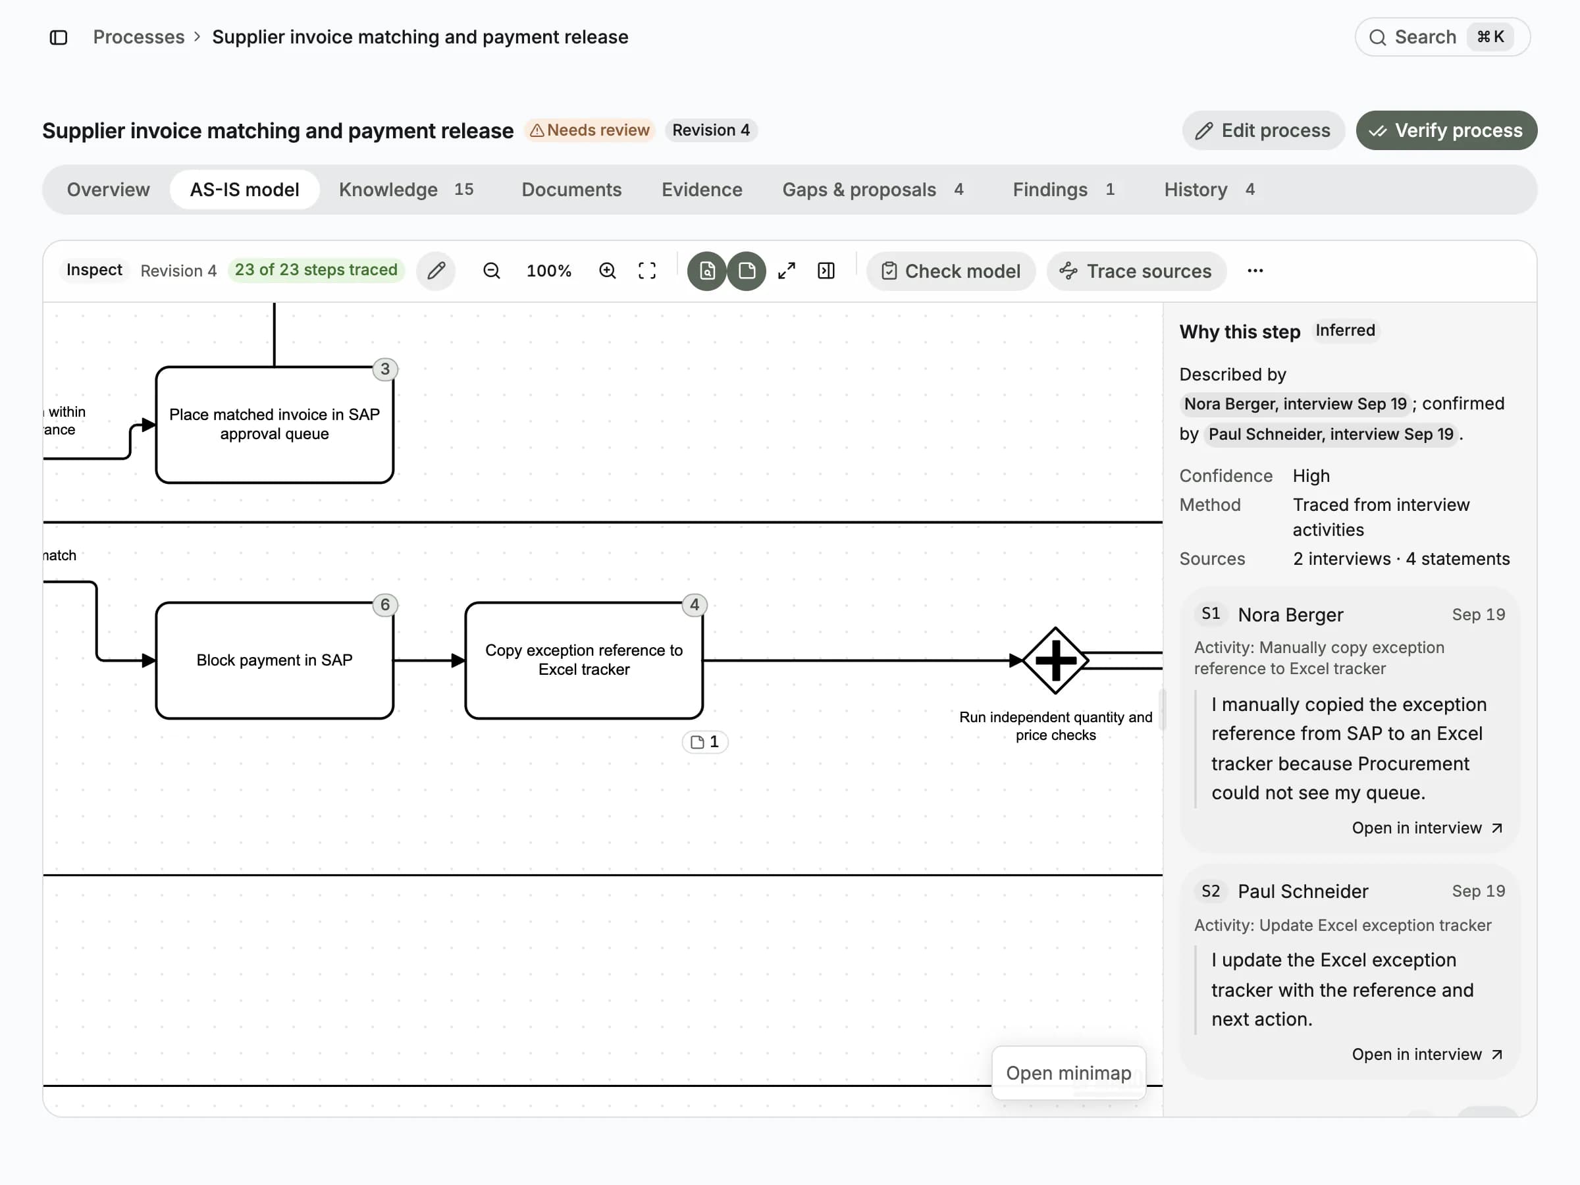Click the Inferred tag
This screenshot has width=1580, height=1185.
(x=1345, y=330)
